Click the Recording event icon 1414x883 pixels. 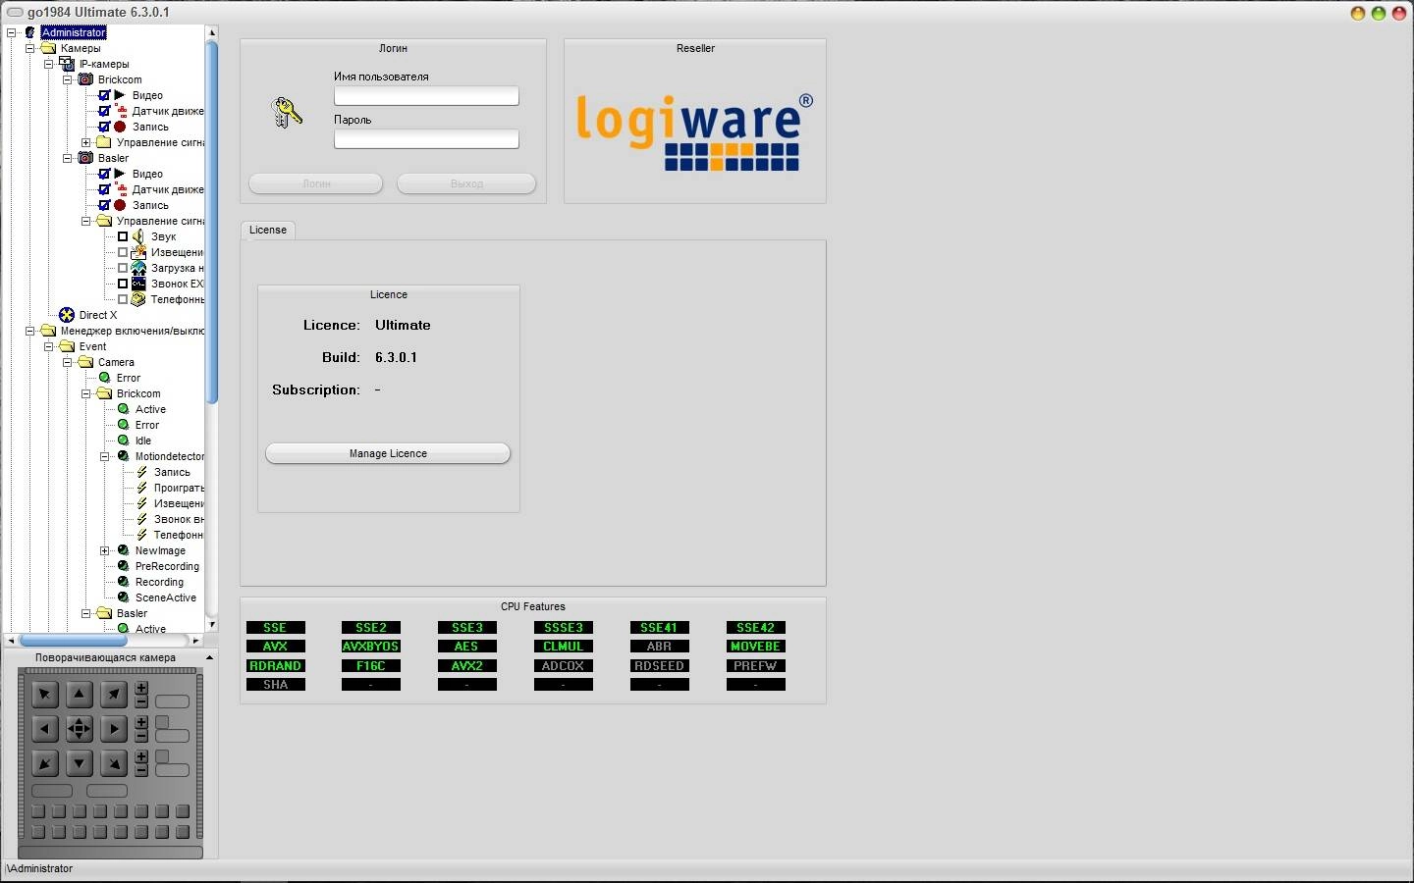click(x=123, y=582)
